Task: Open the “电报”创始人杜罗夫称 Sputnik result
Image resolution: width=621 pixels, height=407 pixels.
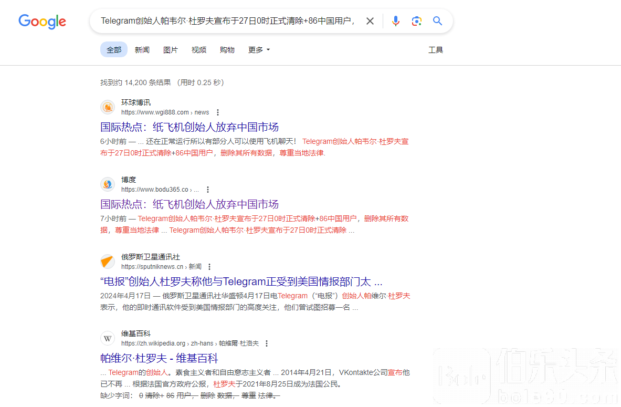Action: (x=241, y=282)
